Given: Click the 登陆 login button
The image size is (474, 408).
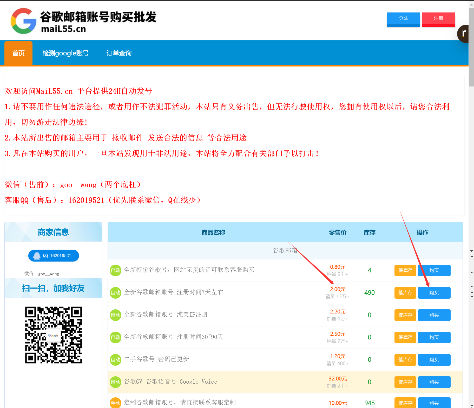Looking at the screenshot, I should (403, 19).
